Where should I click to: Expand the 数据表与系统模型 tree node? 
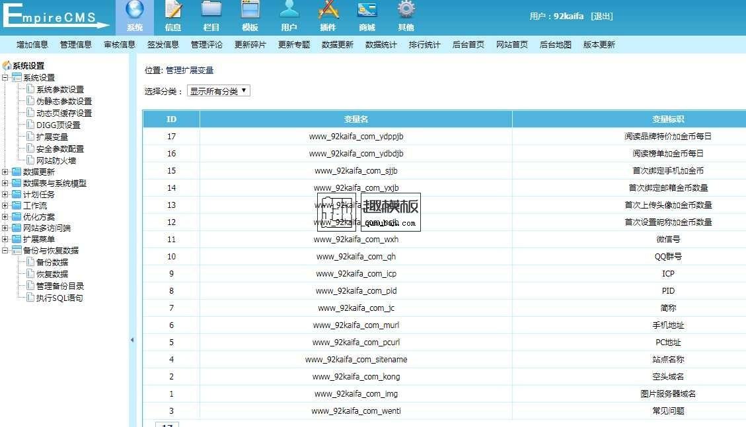click(x=5, y=183)
